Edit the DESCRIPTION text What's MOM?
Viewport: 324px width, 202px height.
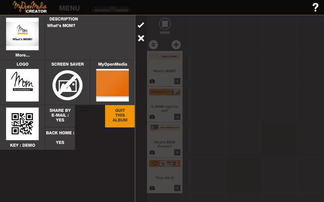(61, 25)
